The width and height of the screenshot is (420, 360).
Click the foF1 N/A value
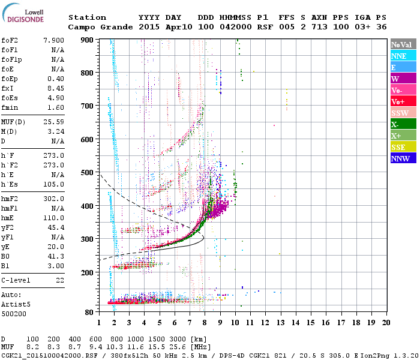coord(58,50)
